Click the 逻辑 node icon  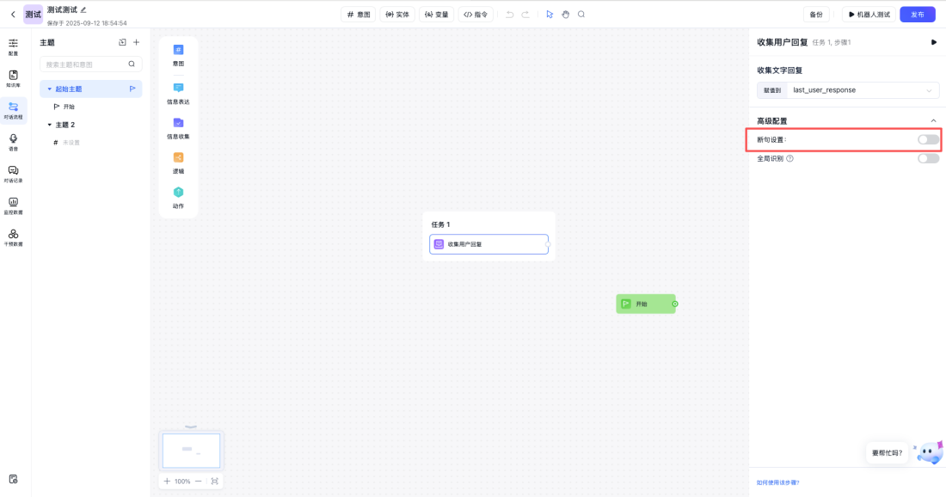[x=178, y=157]
